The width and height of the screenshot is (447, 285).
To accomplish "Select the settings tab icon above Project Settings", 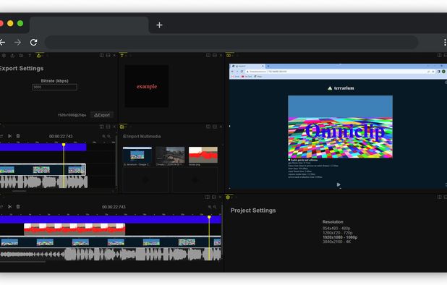I will pyautogui.click(x=228, y=197).
